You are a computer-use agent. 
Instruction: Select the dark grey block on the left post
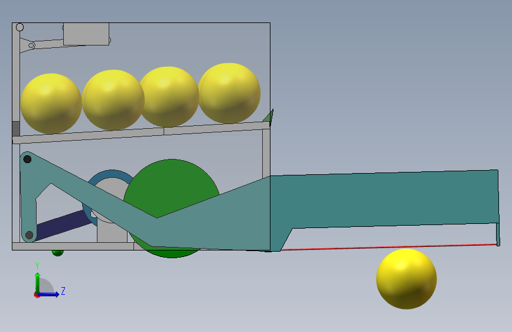pos(16,128)
